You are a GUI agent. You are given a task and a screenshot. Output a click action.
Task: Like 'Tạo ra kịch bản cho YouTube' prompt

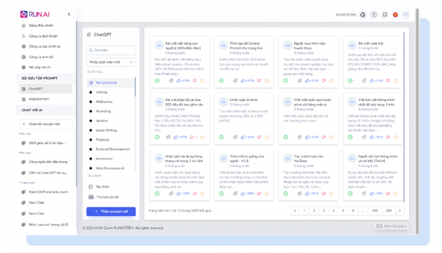[312, 193]
